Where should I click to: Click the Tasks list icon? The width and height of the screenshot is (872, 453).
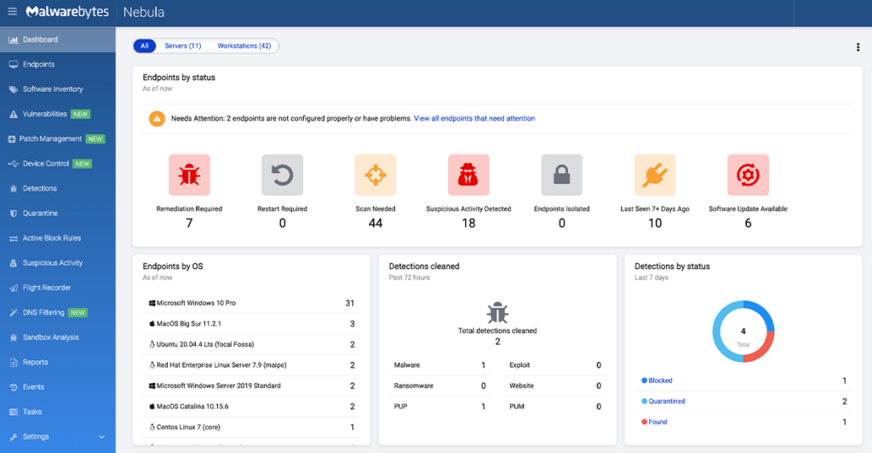pyautogui.click(x=14, y=412)
